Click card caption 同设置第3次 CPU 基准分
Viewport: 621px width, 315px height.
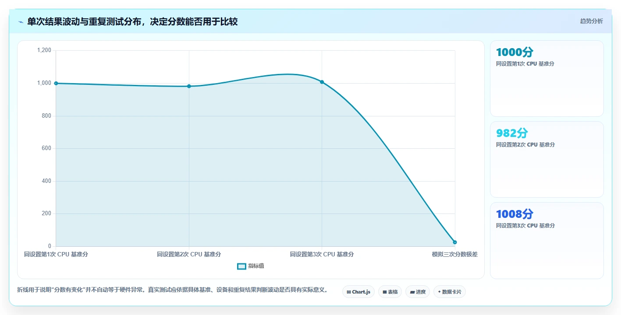click(x=525, y=226)
